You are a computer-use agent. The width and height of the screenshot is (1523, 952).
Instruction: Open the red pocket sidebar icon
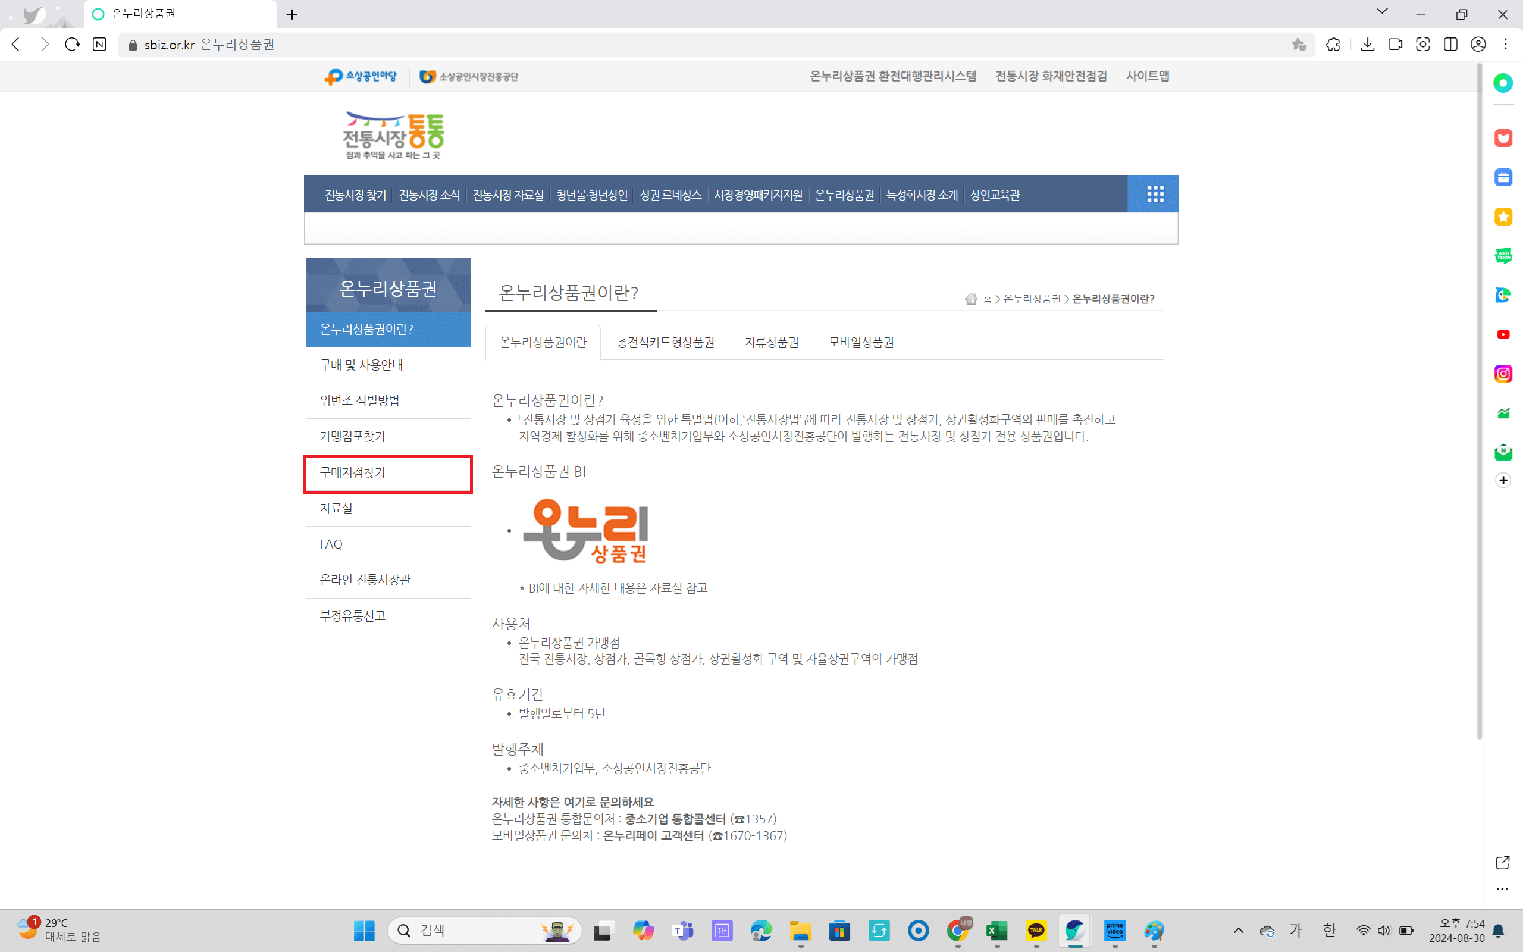(1503, 138)
